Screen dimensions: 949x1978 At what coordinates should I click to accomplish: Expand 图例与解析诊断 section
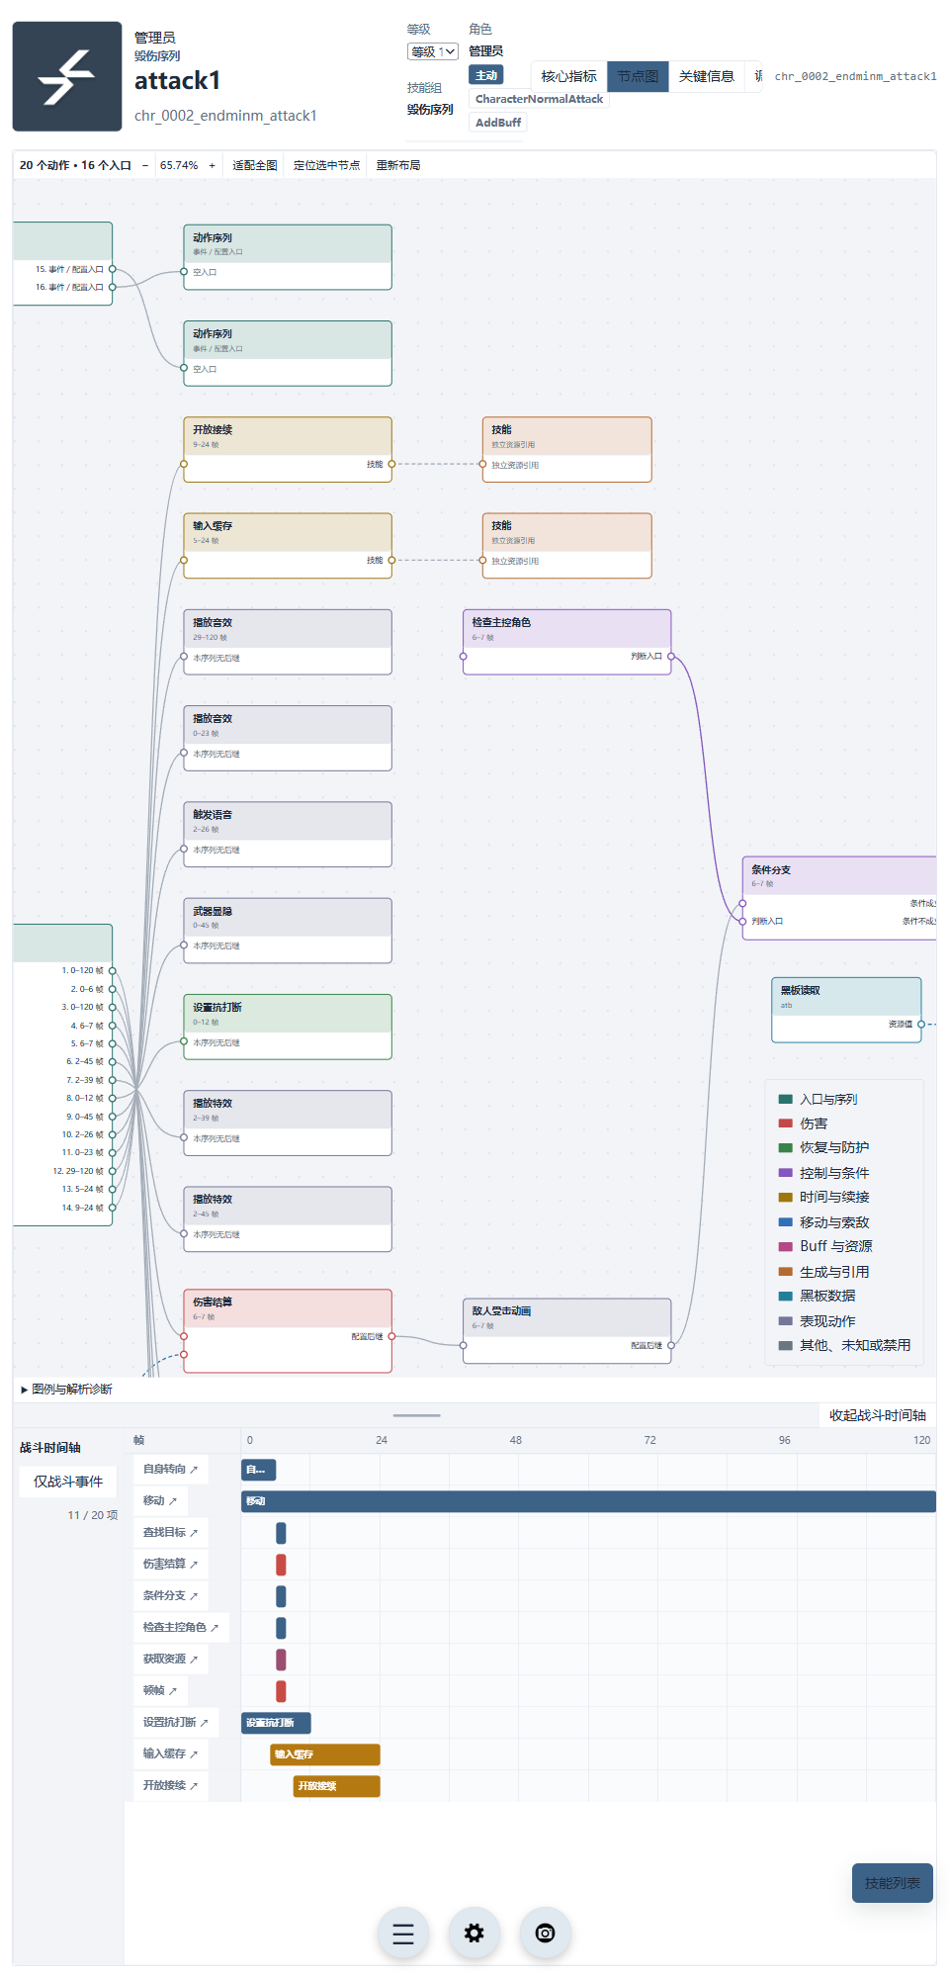point(66,1390)
